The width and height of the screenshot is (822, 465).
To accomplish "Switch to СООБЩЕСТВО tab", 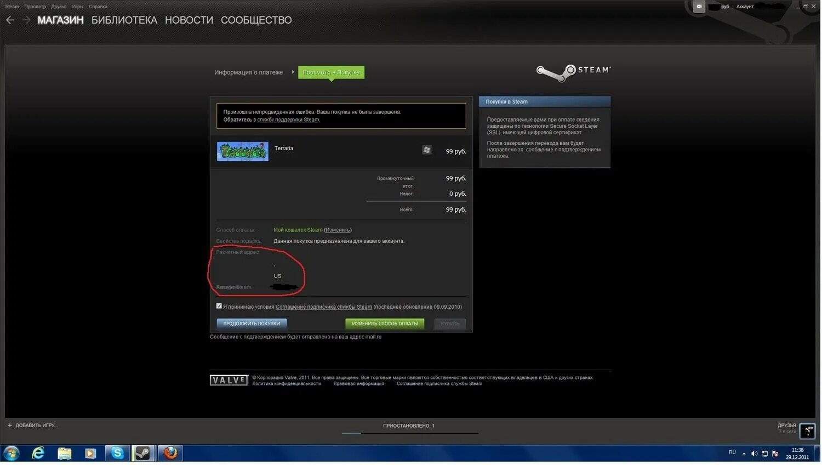I will pos(256,20).
